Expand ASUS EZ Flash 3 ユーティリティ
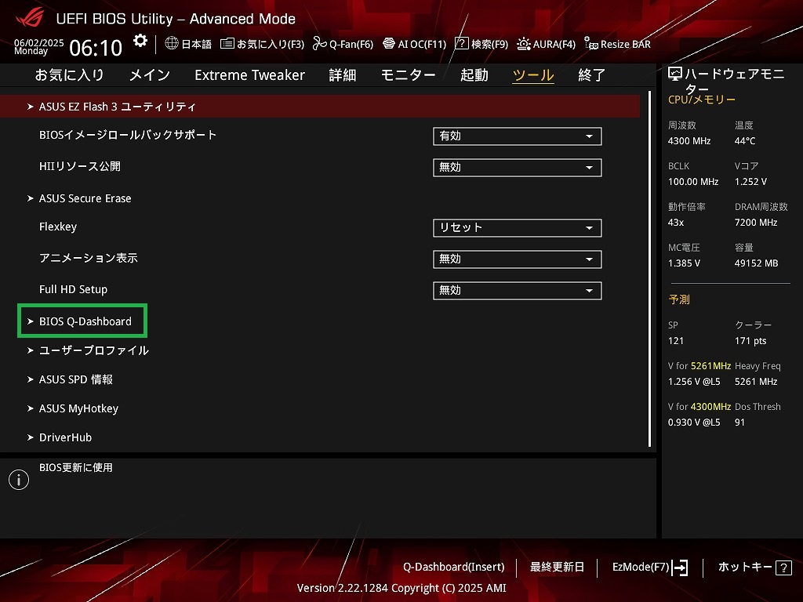The image size is (803, 602). click(x=320, y=107)
